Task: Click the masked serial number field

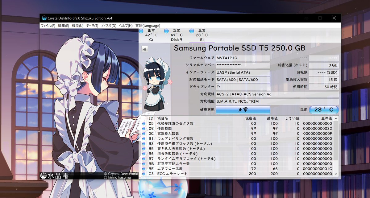Action: (x=243, y=65)
